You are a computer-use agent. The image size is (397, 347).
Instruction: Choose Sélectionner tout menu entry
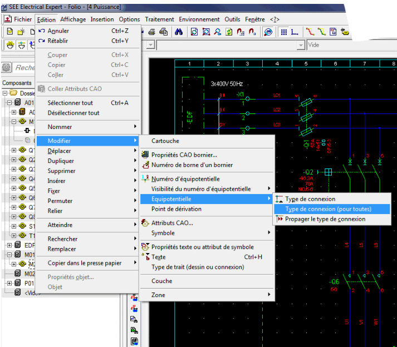(x=88, y=103)
